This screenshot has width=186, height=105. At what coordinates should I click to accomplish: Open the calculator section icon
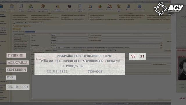pos(128,6)
